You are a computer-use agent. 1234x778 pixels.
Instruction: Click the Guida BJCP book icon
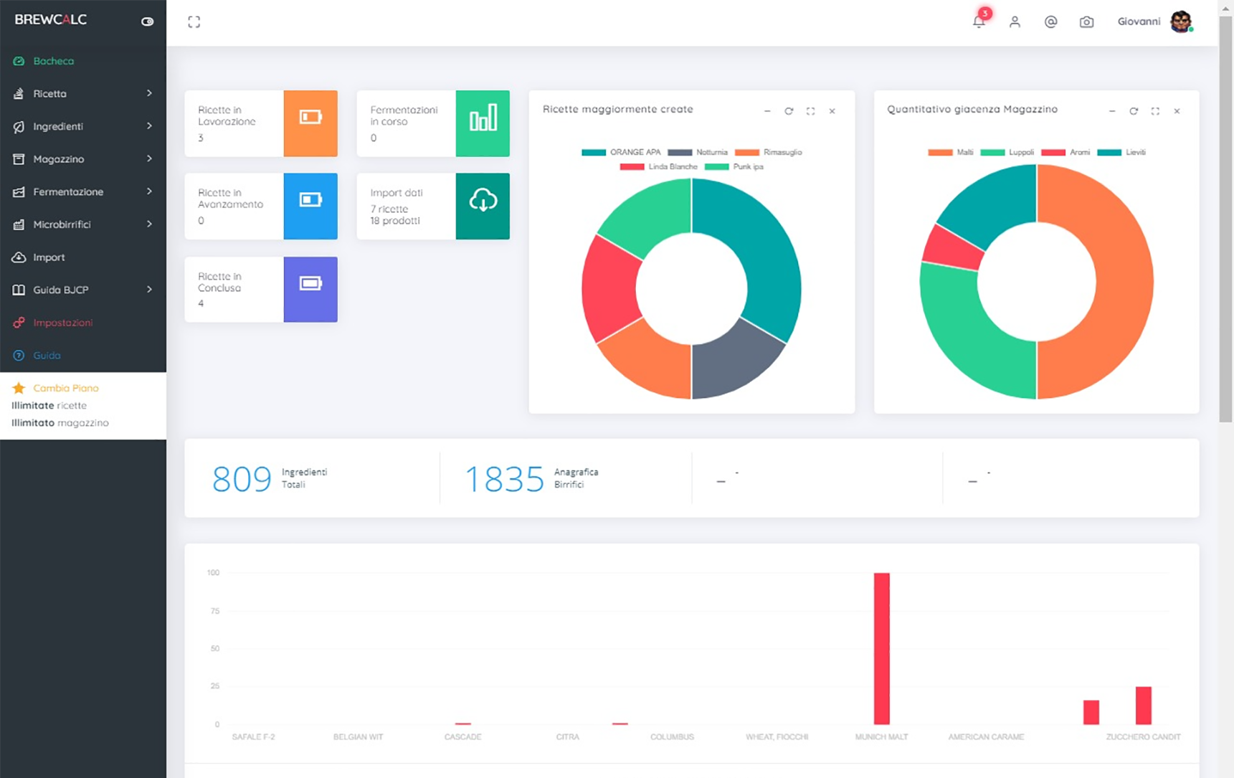(19, 290)
